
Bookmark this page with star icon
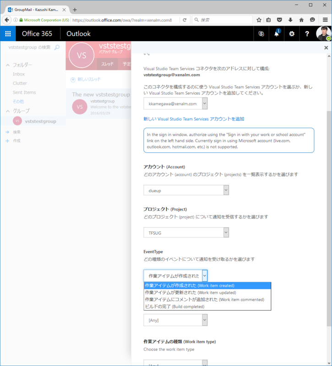(x=259, y=20)
